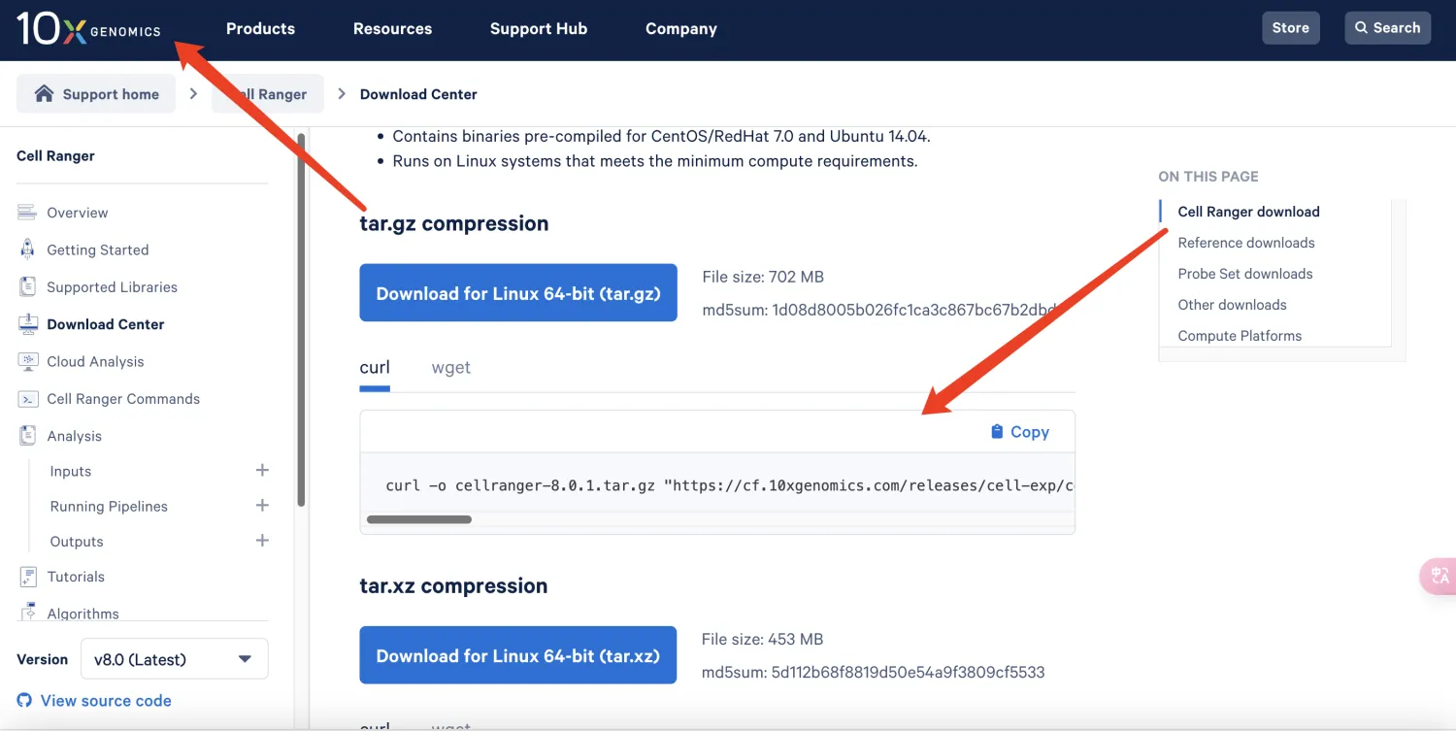
Task: Click the Getting Started rocket icon
Action: 27,249
